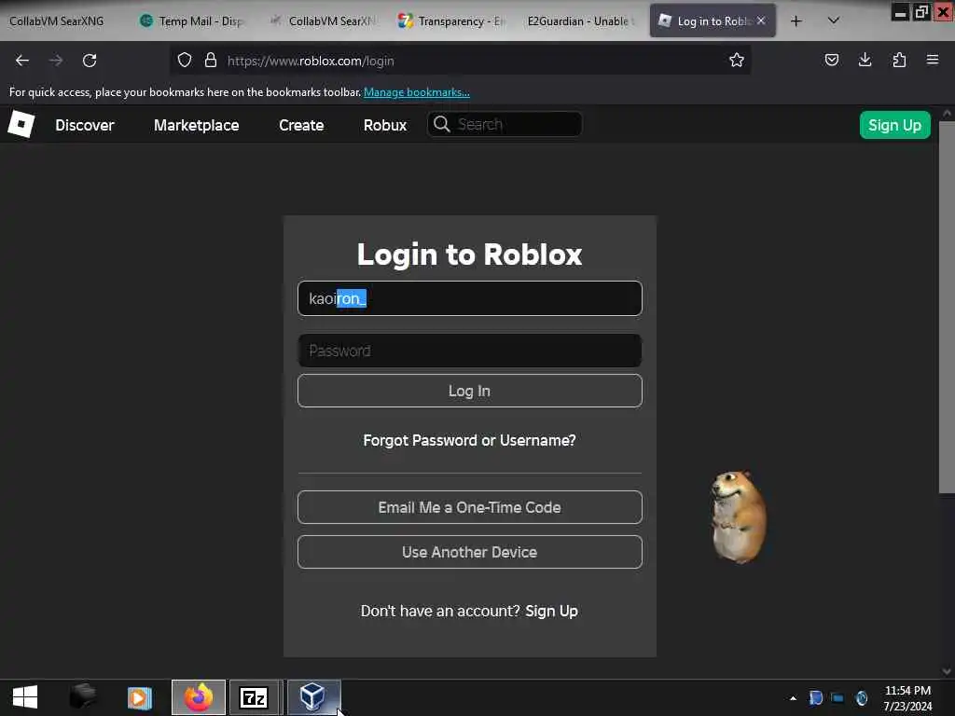Open the Firefox downloads panel
Screen dimensions: 955x716
[865, 60]
